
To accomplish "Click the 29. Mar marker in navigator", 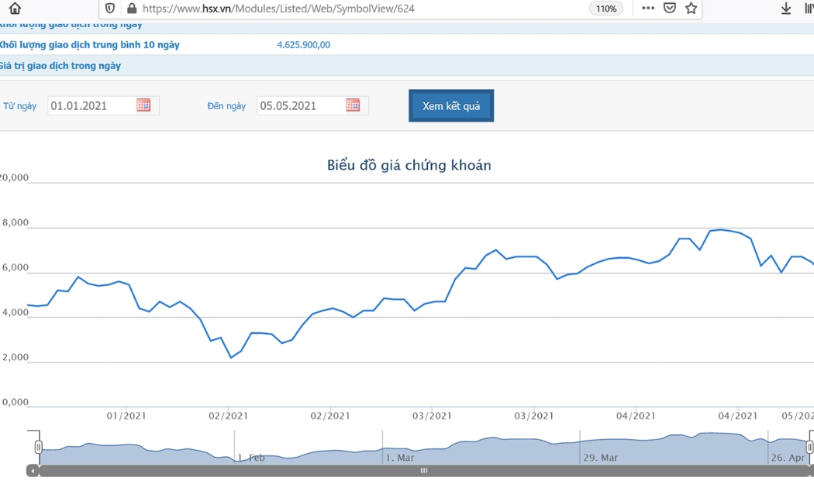I will tap(601, 458).
